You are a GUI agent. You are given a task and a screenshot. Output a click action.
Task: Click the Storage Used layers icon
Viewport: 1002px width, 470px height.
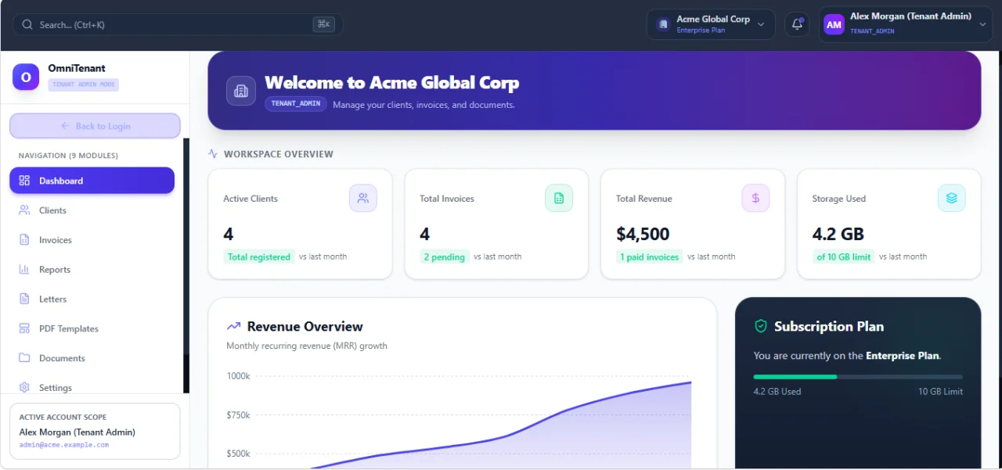point(952,198)
